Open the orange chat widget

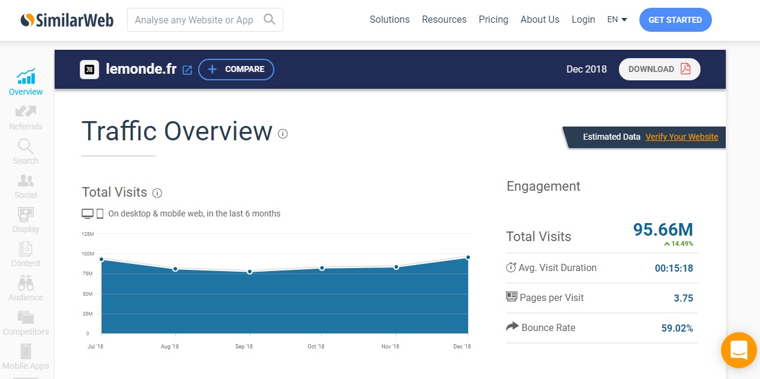739,350
